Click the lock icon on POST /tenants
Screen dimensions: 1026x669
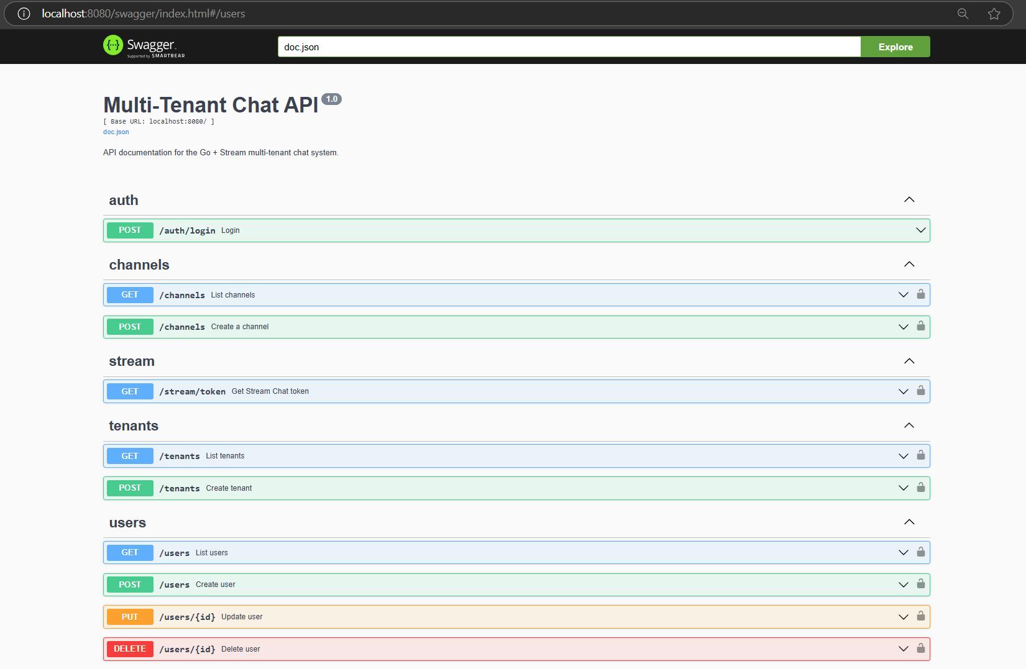click(x=920, y=488)
